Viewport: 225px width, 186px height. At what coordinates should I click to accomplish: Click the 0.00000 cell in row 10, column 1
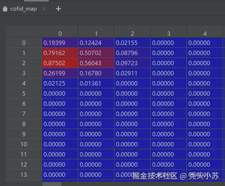coord(96,144)
